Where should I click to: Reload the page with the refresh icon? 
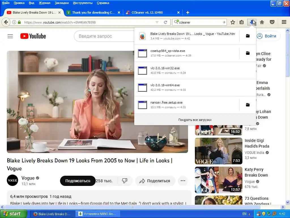(x=165, y=22)
